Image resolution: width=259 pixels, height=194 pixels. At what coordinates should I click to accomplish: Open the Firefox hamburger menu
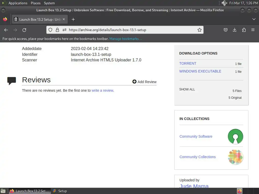point(253,30)
